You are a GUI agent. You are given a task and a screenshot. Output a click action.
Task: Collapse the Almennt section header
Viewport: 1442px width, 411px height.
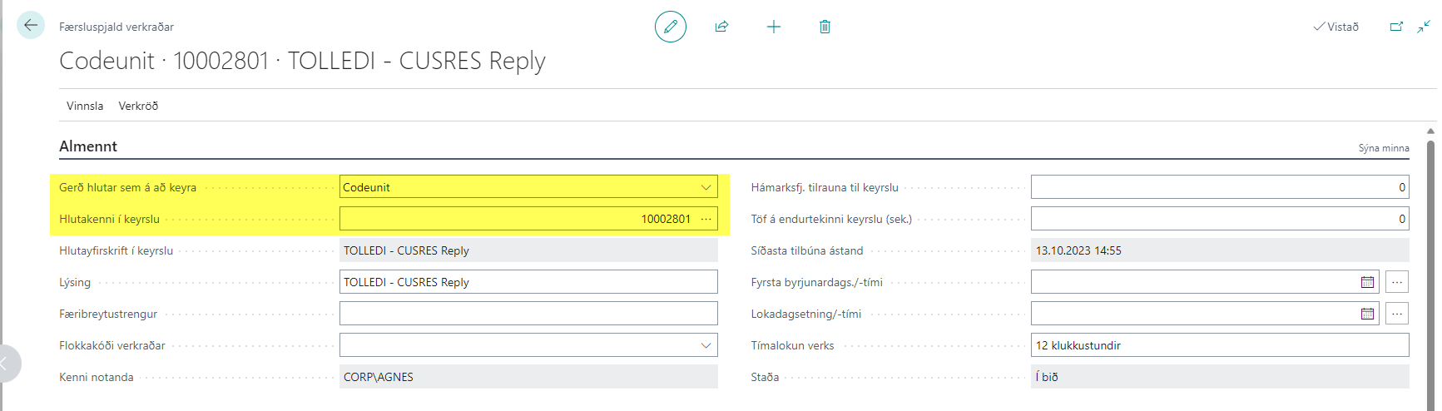click(x=88, y=146)
